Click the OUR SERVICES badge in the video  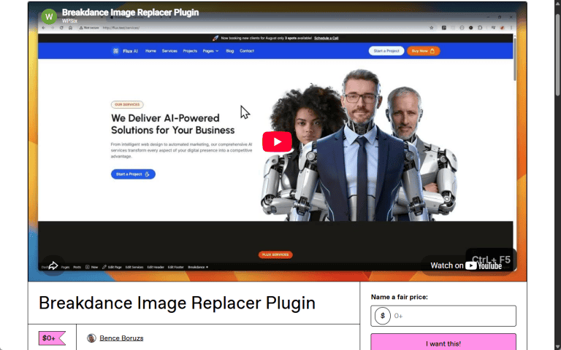click(x=127, y=105)
